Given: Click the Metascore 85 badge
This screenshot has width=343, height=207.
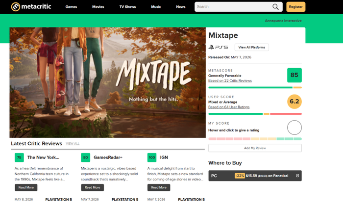Looking at the screenshot, I should pyautogui.click(x=294, y=75).
